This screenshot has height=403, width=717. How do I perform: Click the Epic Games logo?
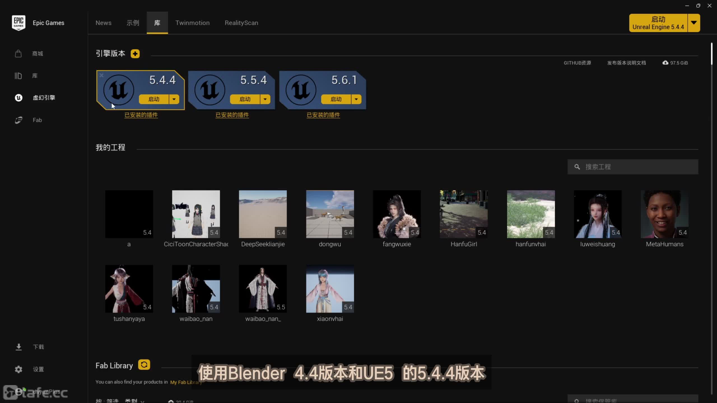pyautogui.click(x=18, y=23)
